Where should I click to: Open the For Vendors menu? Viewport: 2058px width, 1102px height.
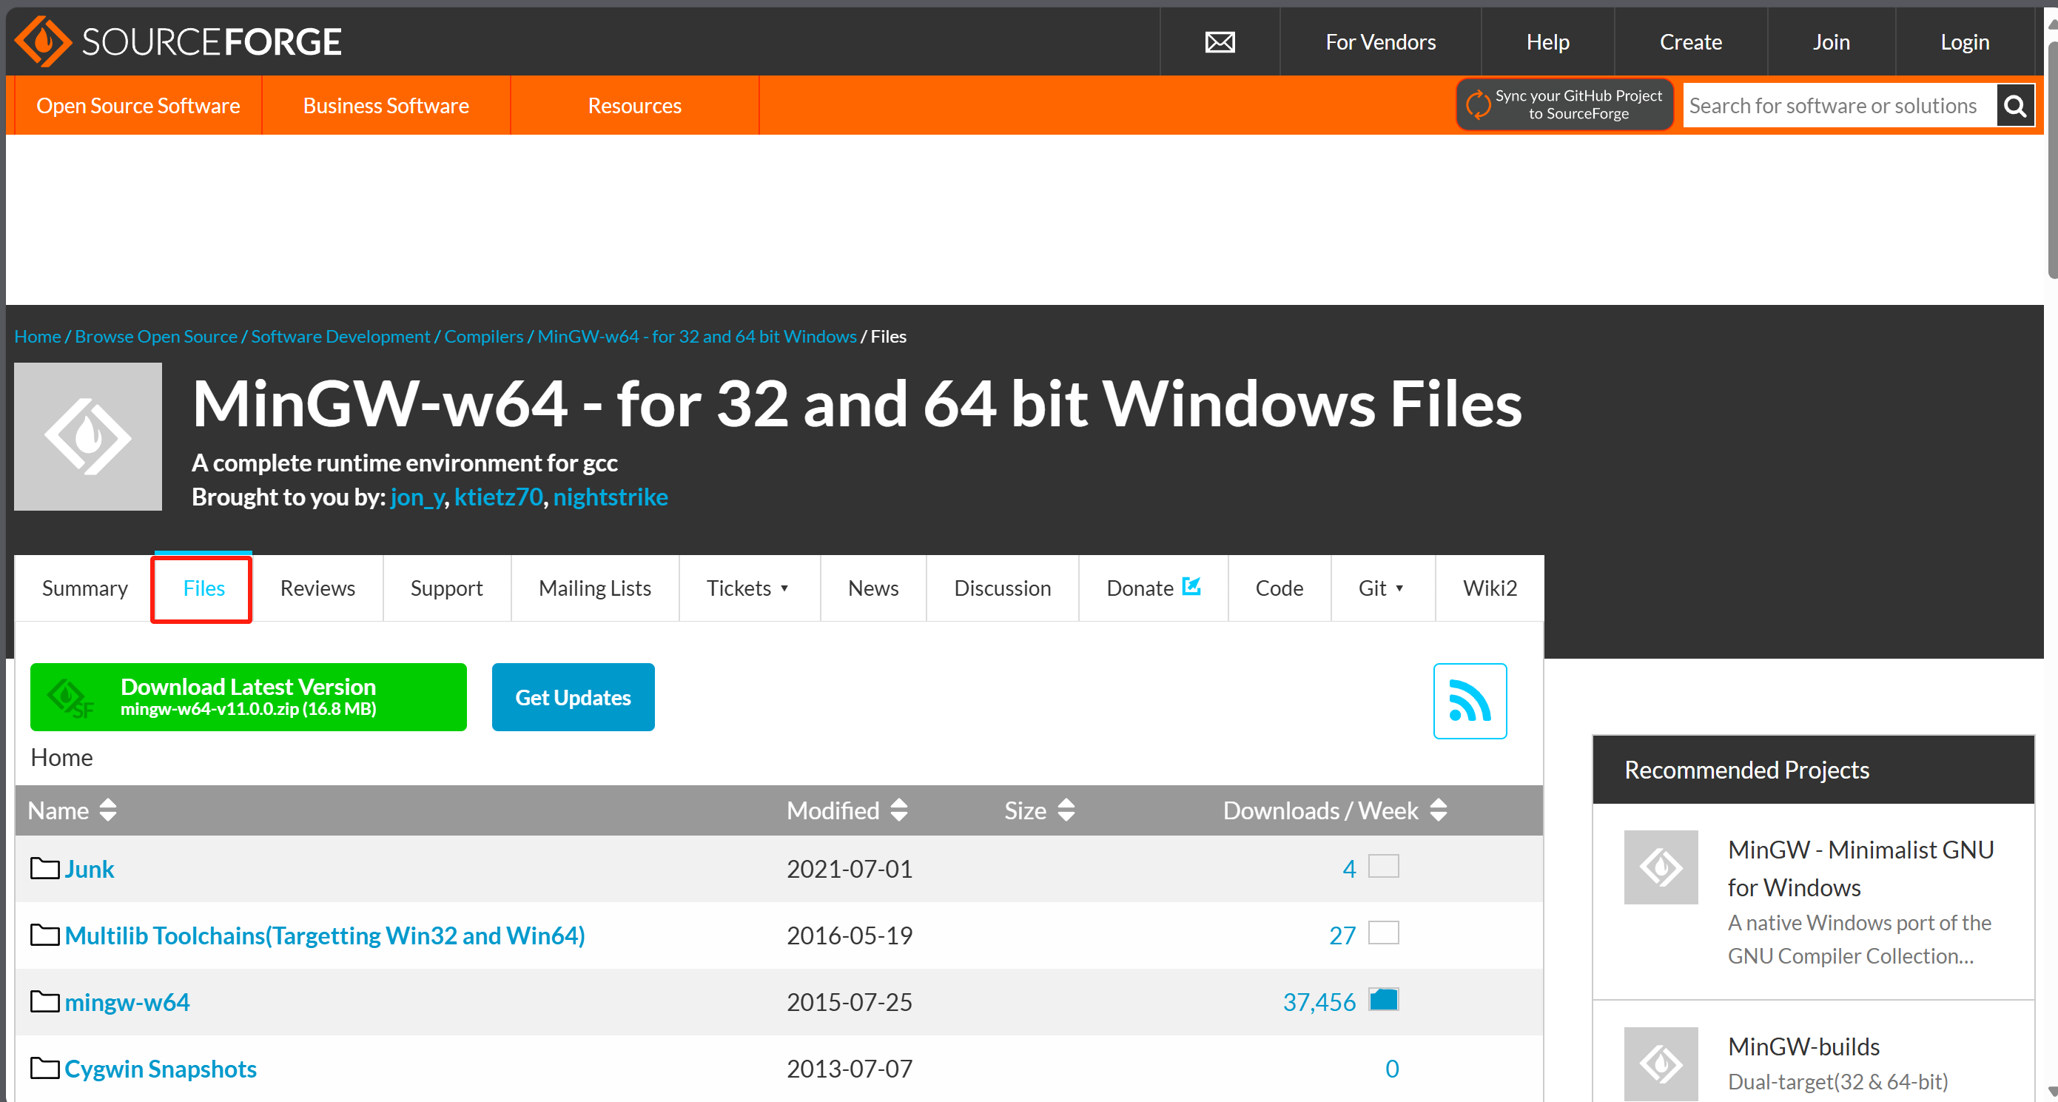[1379, 41]
